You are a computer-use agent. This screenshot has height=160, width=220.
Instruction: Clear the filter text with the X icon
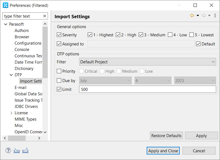coord(45,16)
